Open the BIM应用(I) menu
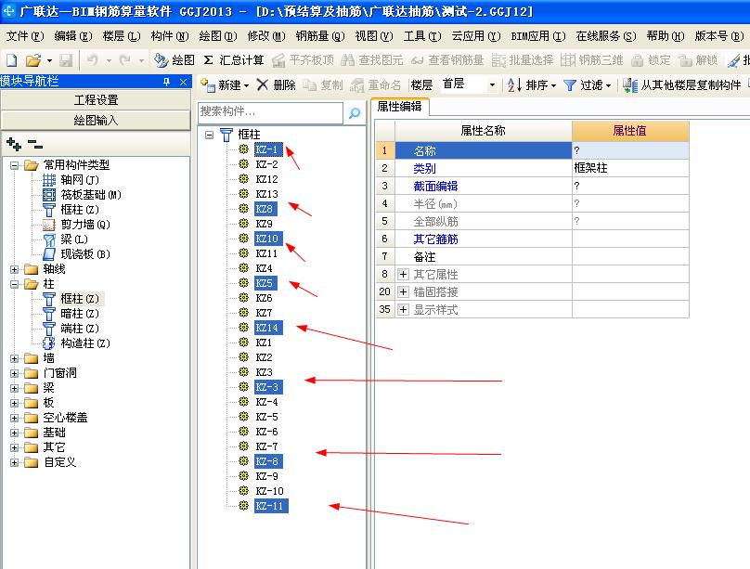The height and width of the screenshot is (569, 750). coord(538,36)
